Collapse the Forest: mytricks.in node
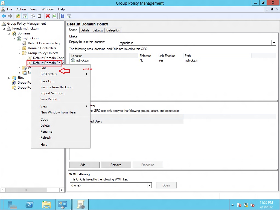This screenshot has width=280, height=210. [x=4, y=28]
